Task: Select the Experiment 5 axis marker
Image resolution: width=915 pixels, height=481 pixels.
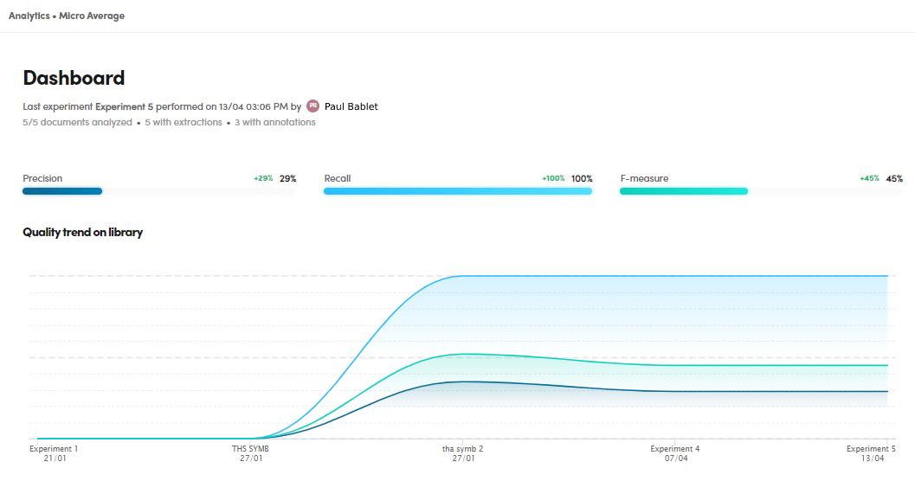Action: (x=871, y=453)
